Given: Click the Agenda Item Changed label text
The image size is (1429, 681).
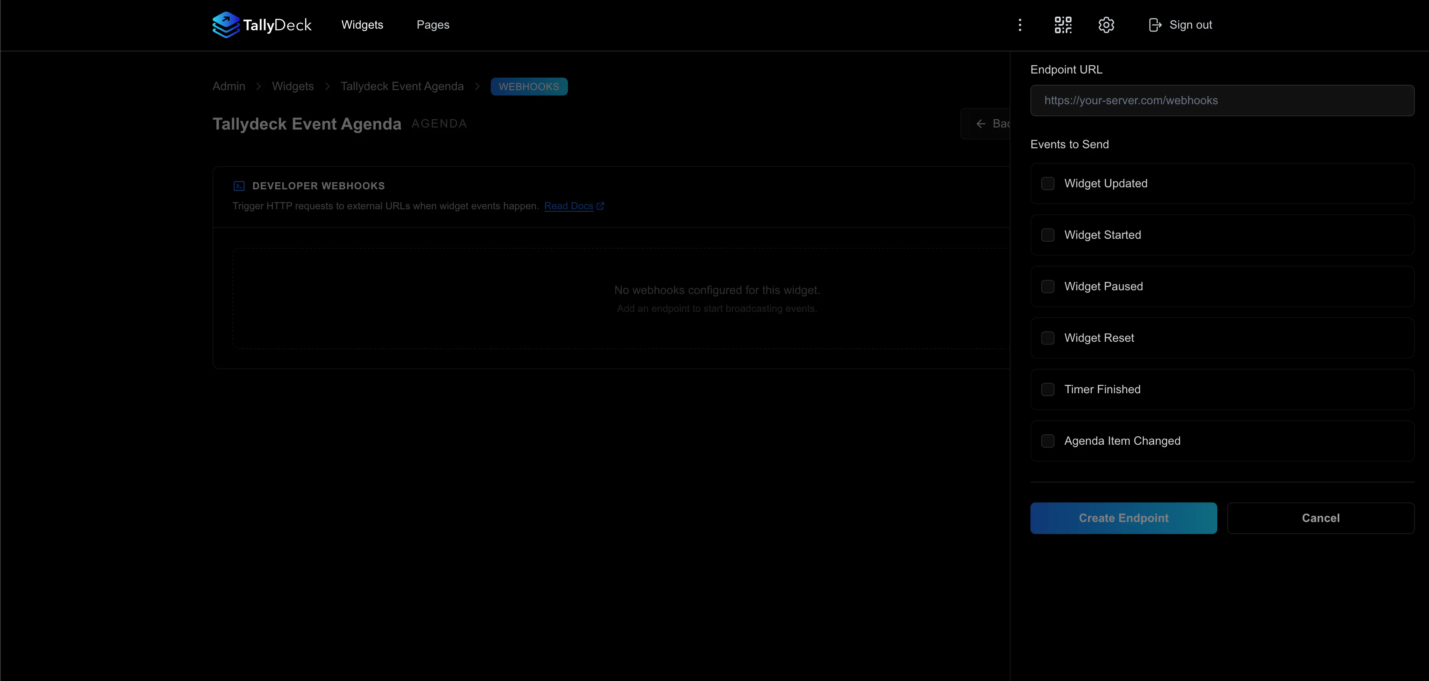Looking at the screenshot, I should pyautogui.click(x=1122, y=441).
